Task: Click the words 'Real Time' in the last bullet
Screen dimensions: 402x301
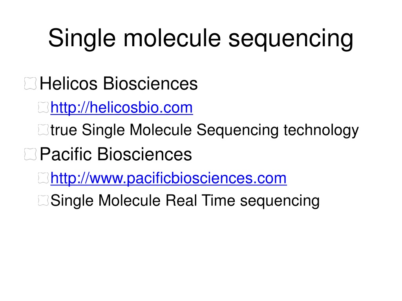Action: (200, 200)
